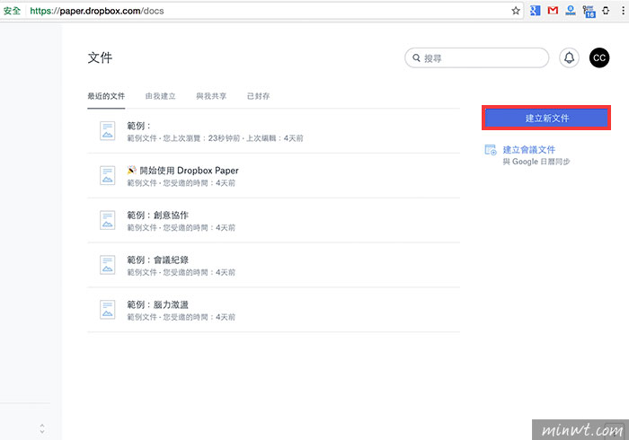Open the CC account avatar menu
Image resolution: width=629 pixels, height=440 pixels.
point(599,58)
